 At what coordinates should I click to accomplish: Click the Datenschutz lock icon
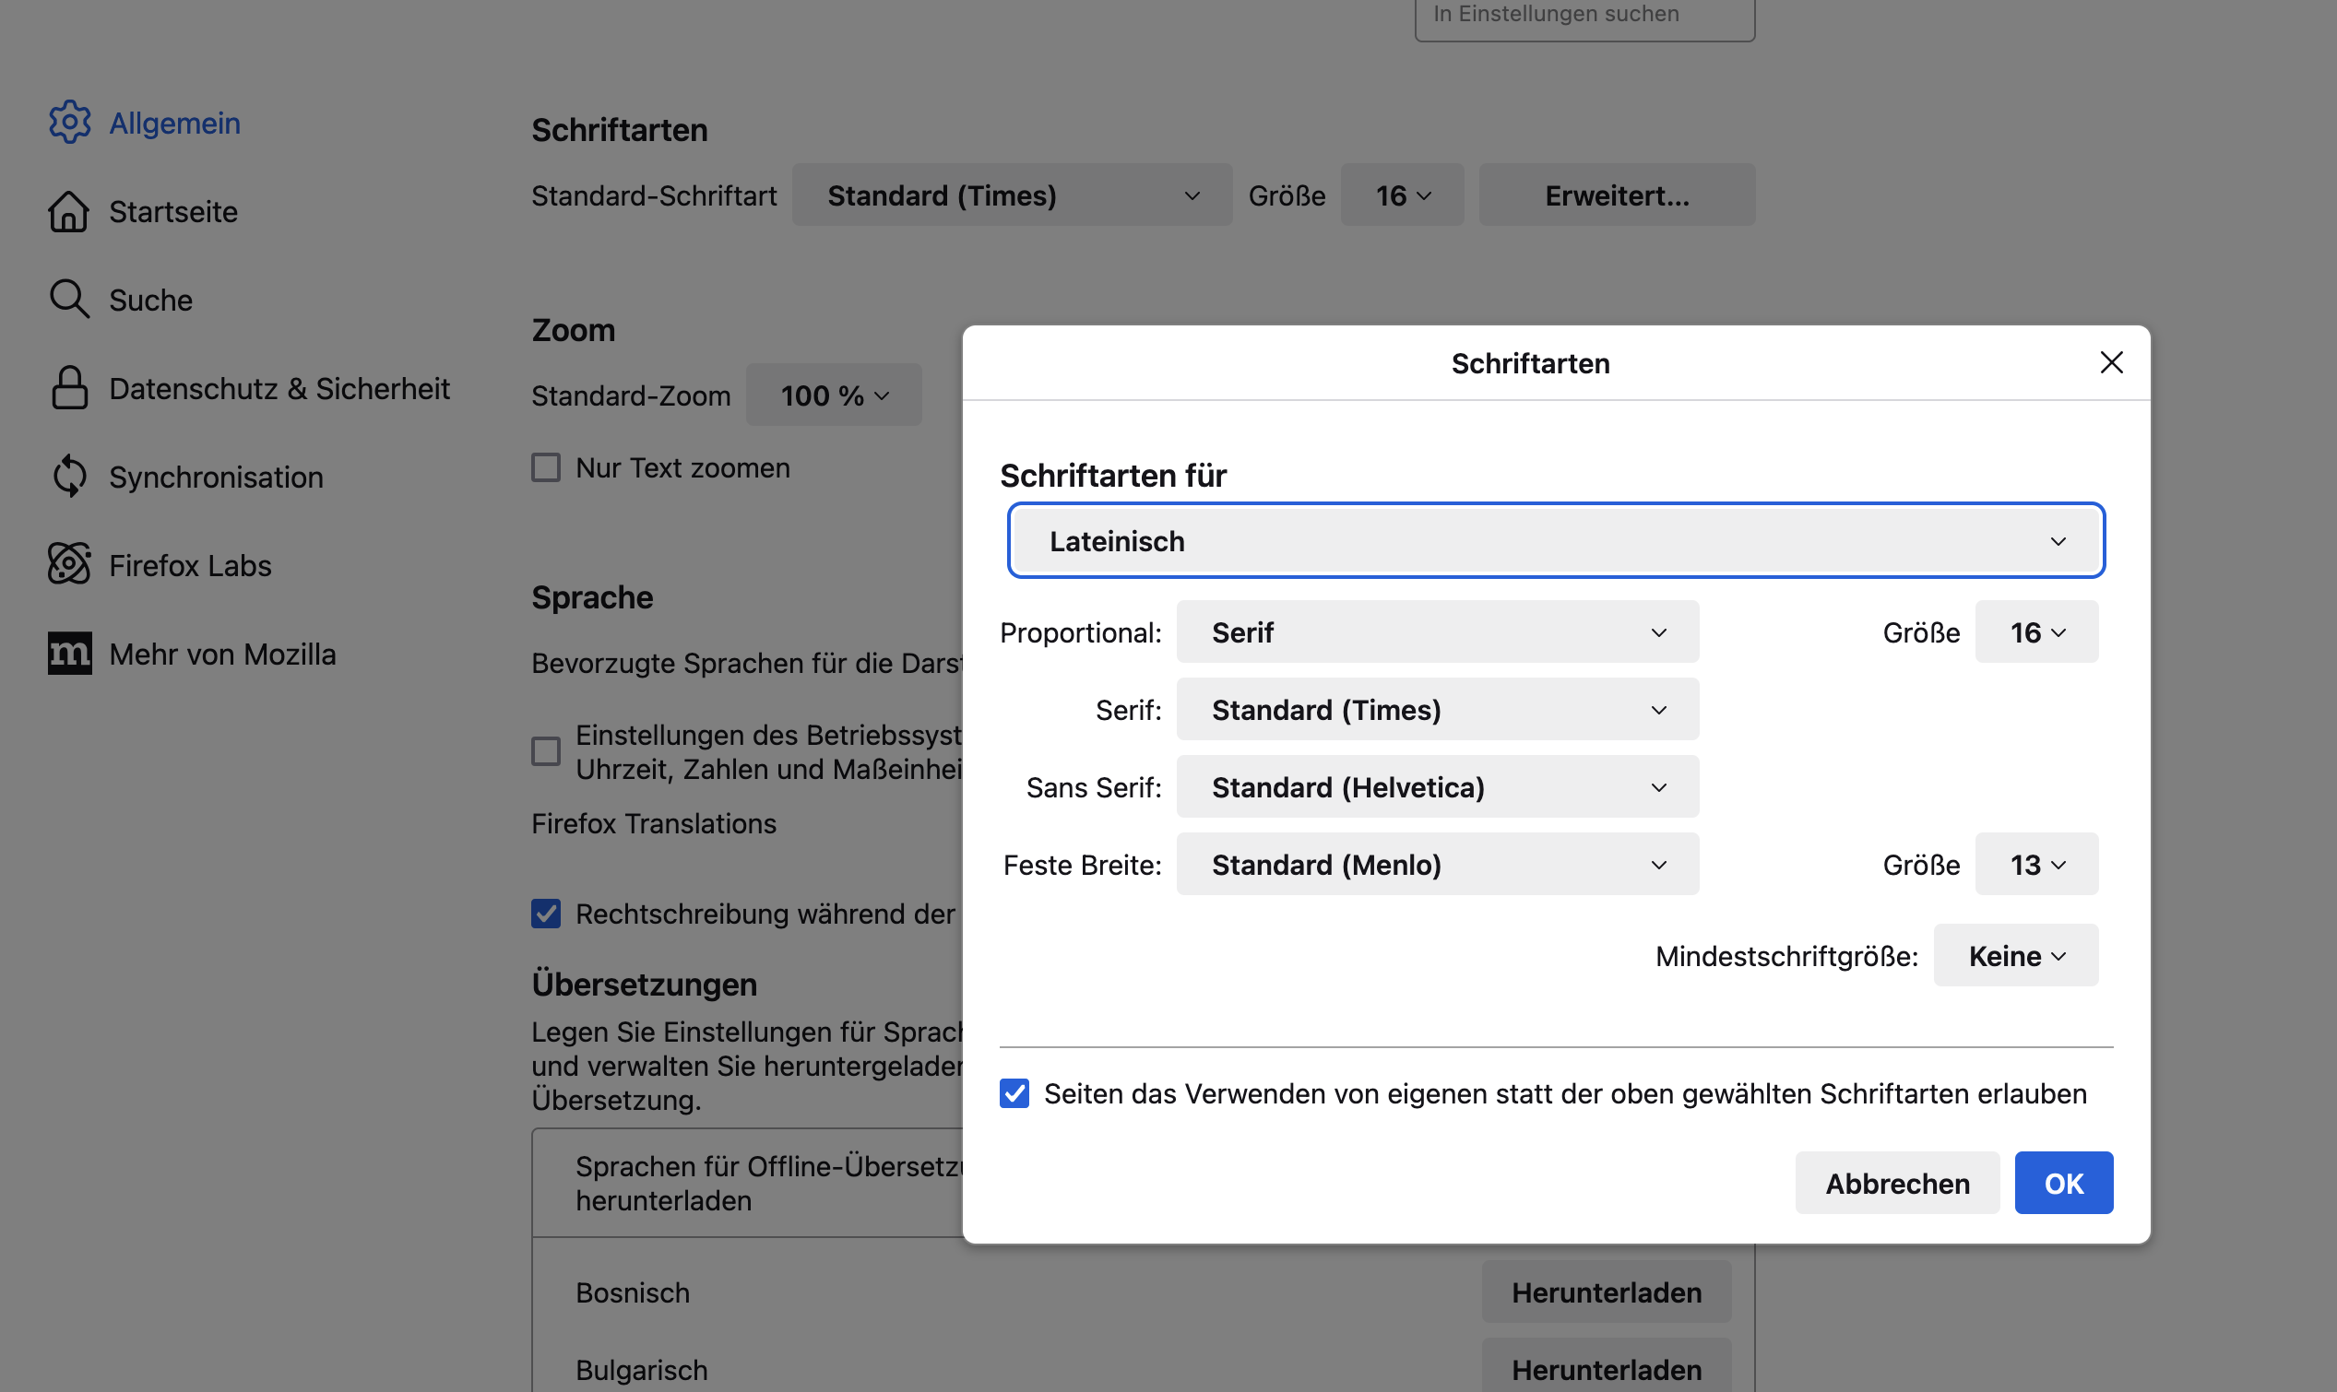(x=69, y=387)
